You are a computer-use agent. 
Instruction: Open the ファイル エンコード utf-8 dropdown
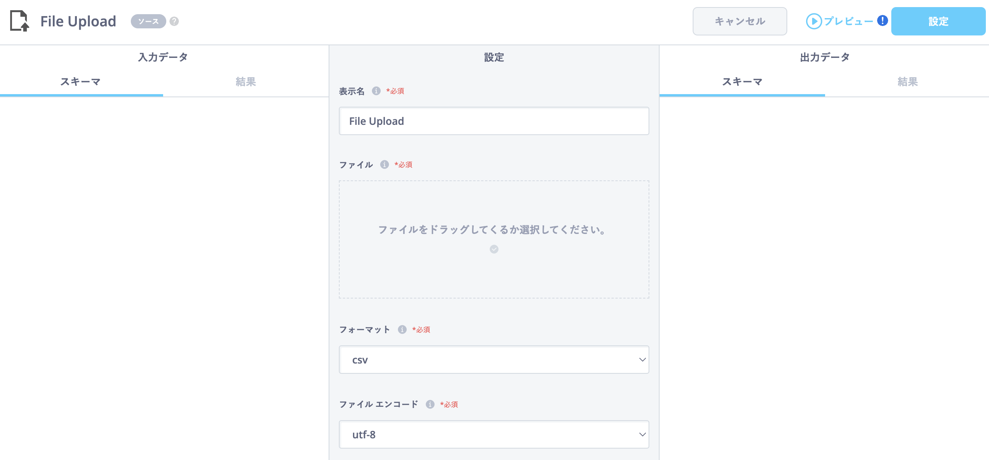[x=494, y=434]
